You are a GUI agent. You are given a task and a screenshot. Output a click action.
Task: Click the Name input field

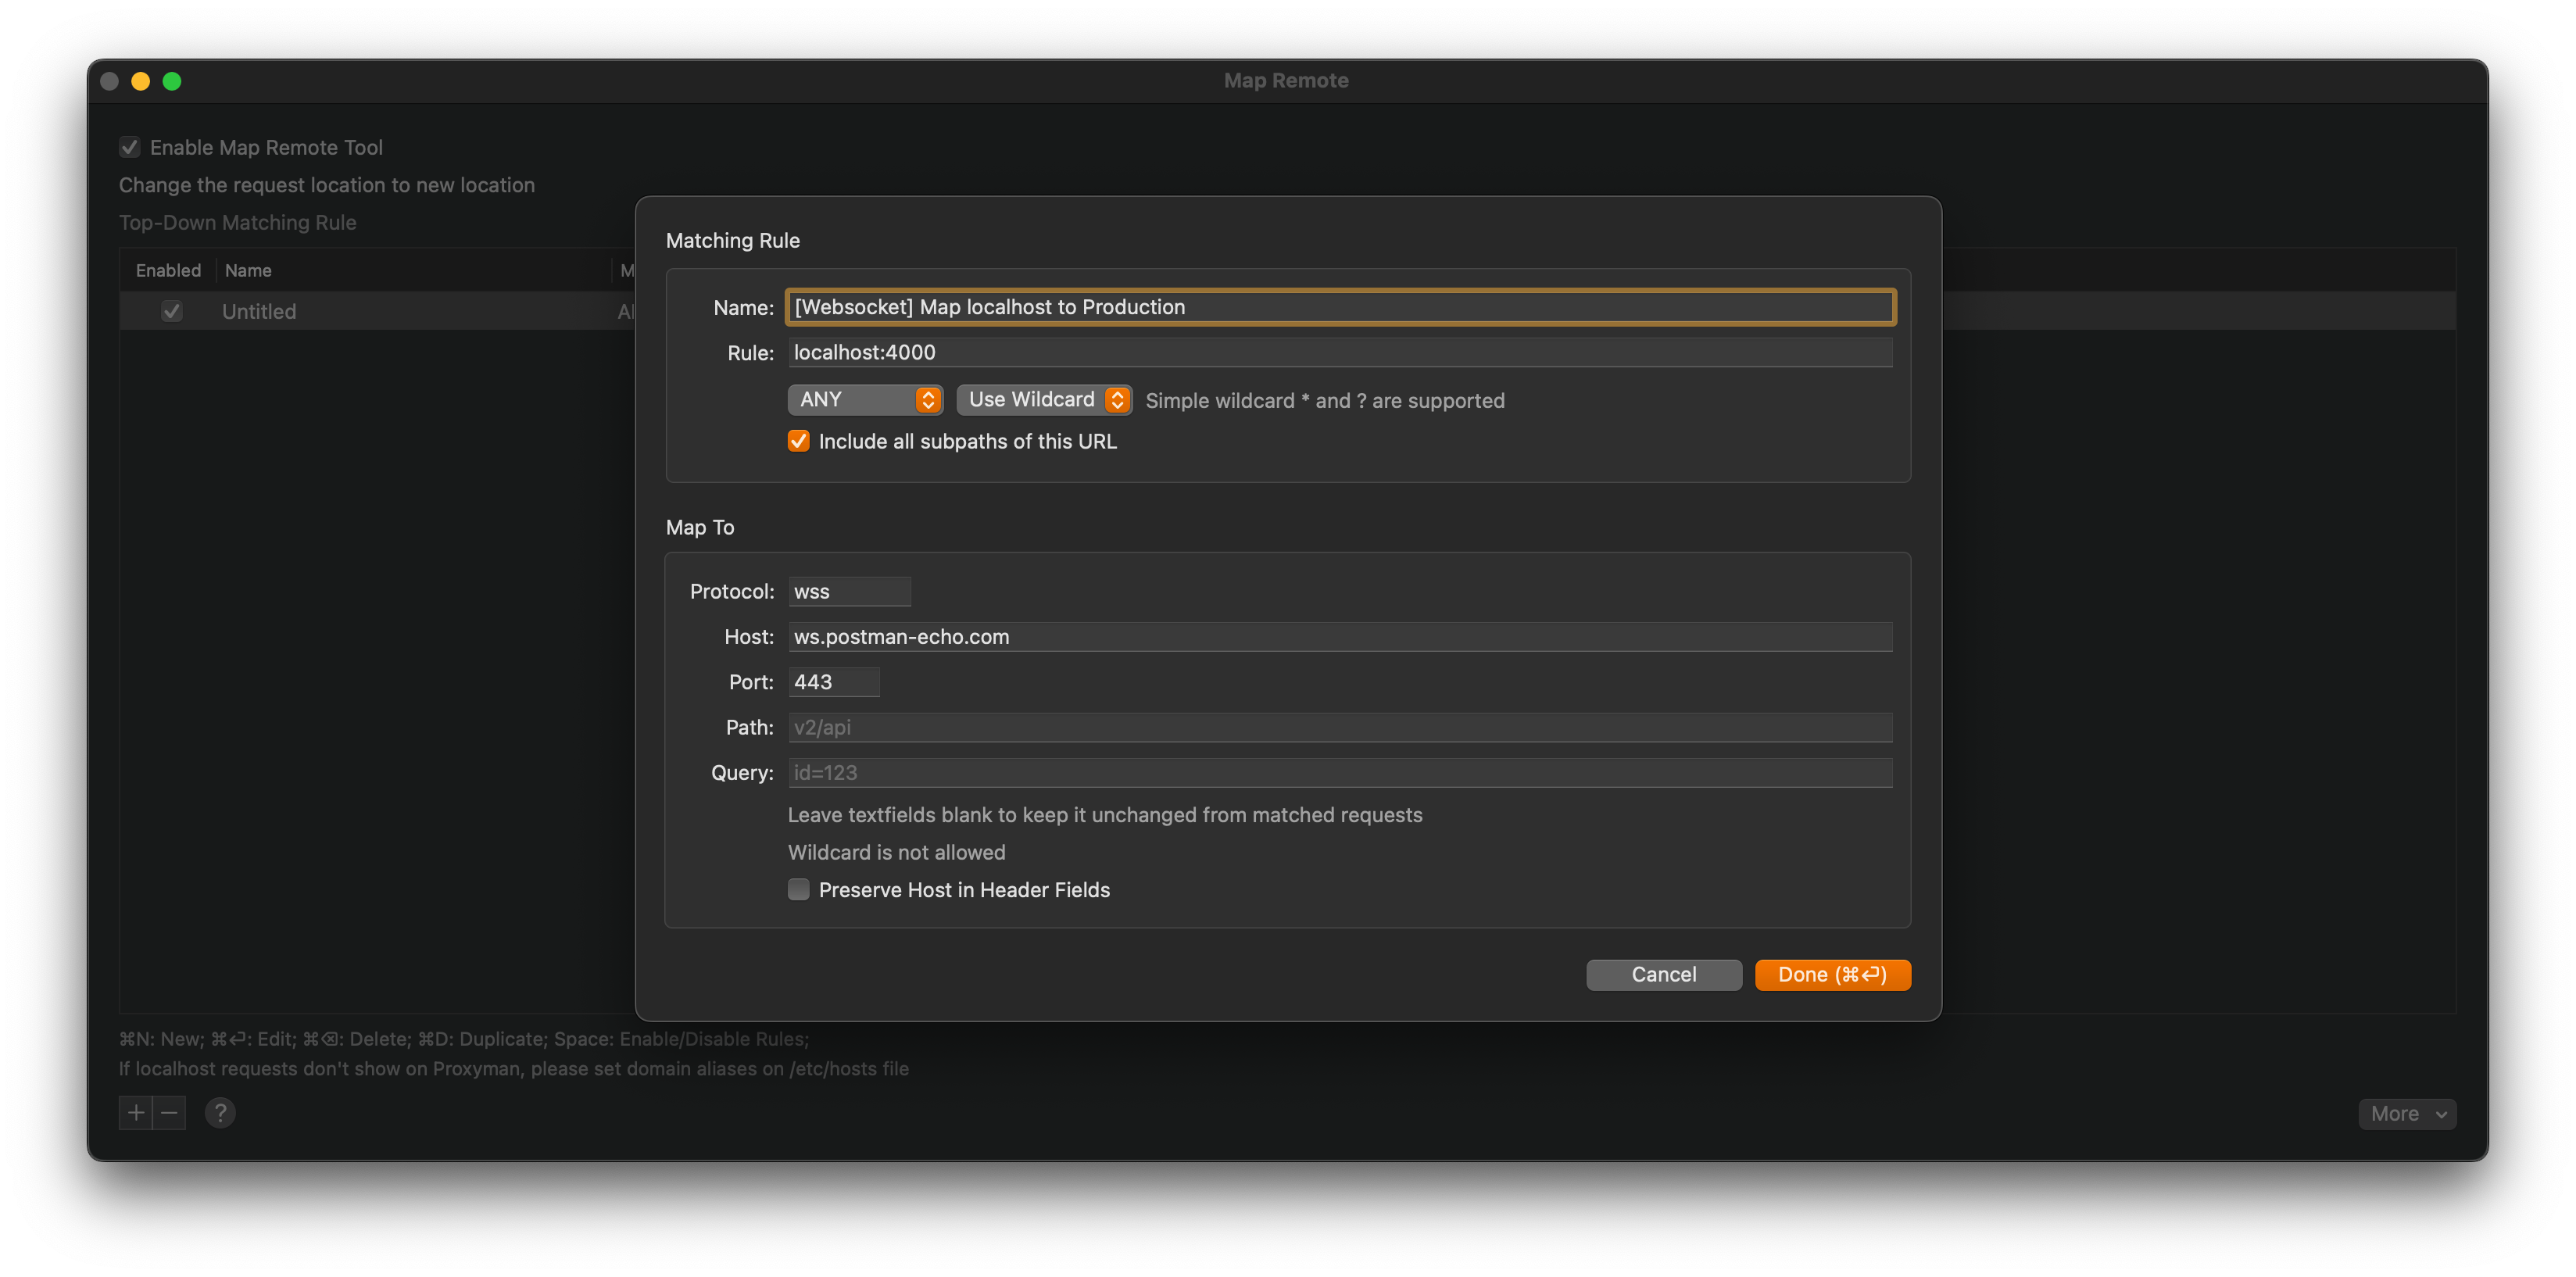coord(1340,307)
